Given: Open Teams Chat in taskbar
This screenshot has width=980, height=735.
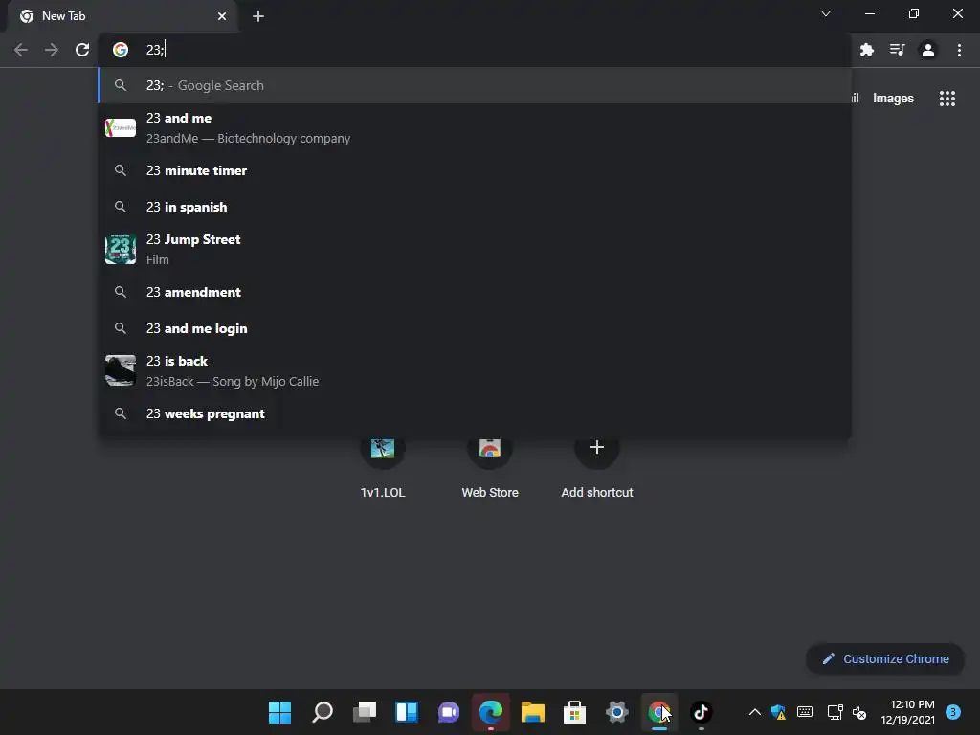Looking at the screenshot, I should [x=449, y=712].
